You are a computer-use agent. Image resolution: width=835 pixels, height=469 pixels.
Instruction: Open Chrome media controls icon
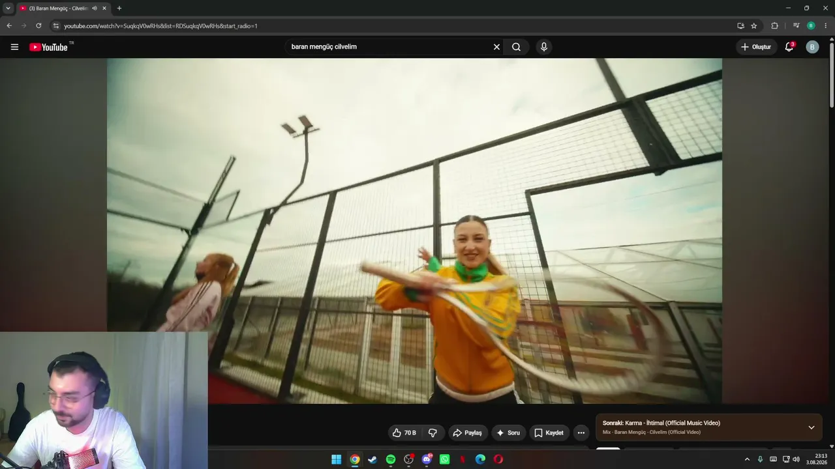click(x=797, y=26)
